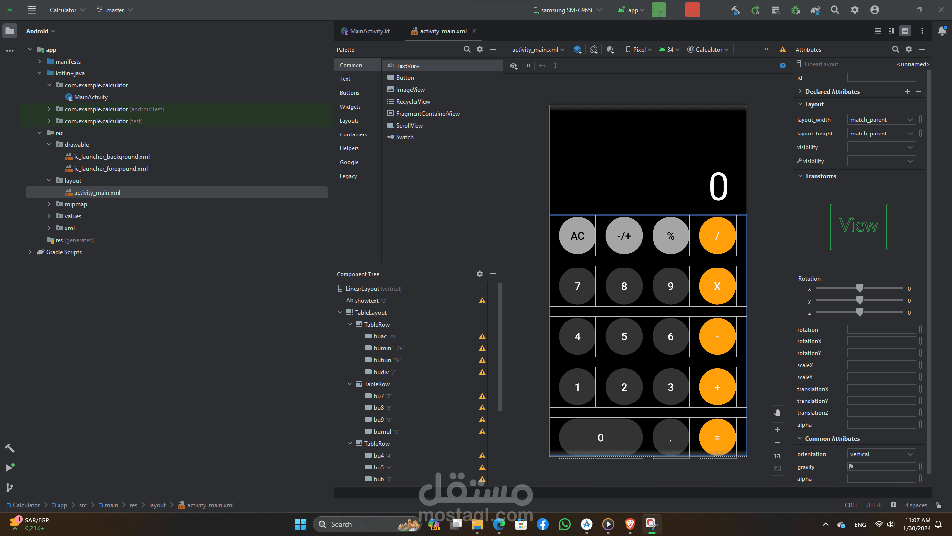Select RecyclerView in the palette list
952x536 pixels.
coord(413,102)
